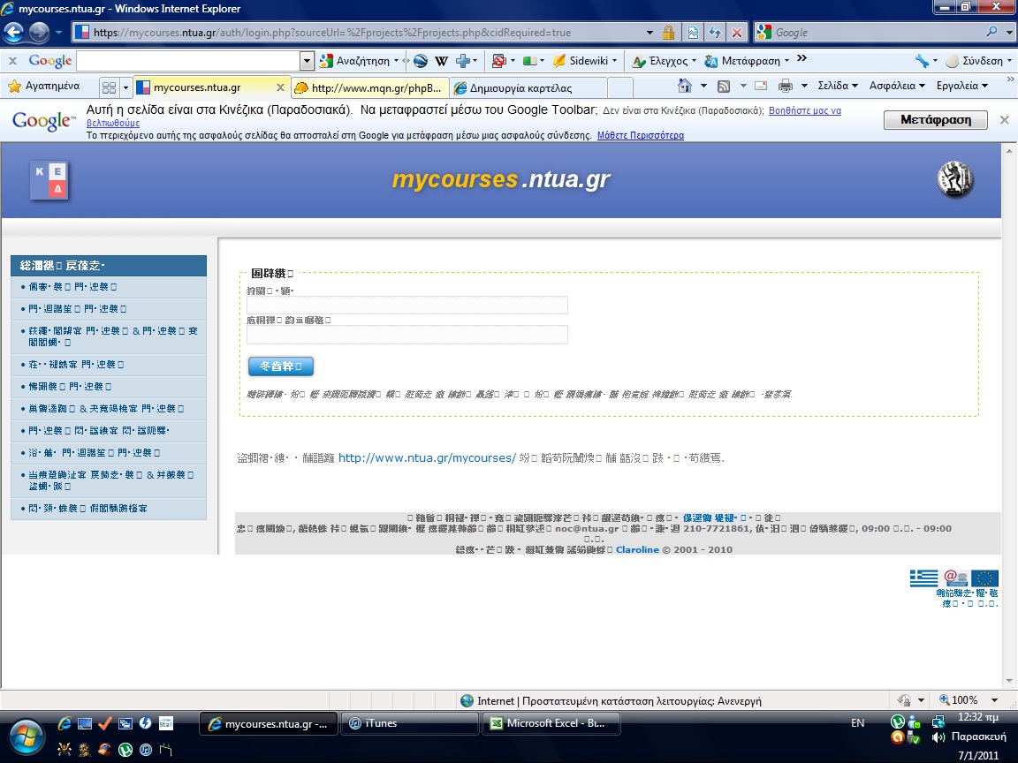
Task: Click the Quick Tabs grid icon
Action: pos(109,87)
